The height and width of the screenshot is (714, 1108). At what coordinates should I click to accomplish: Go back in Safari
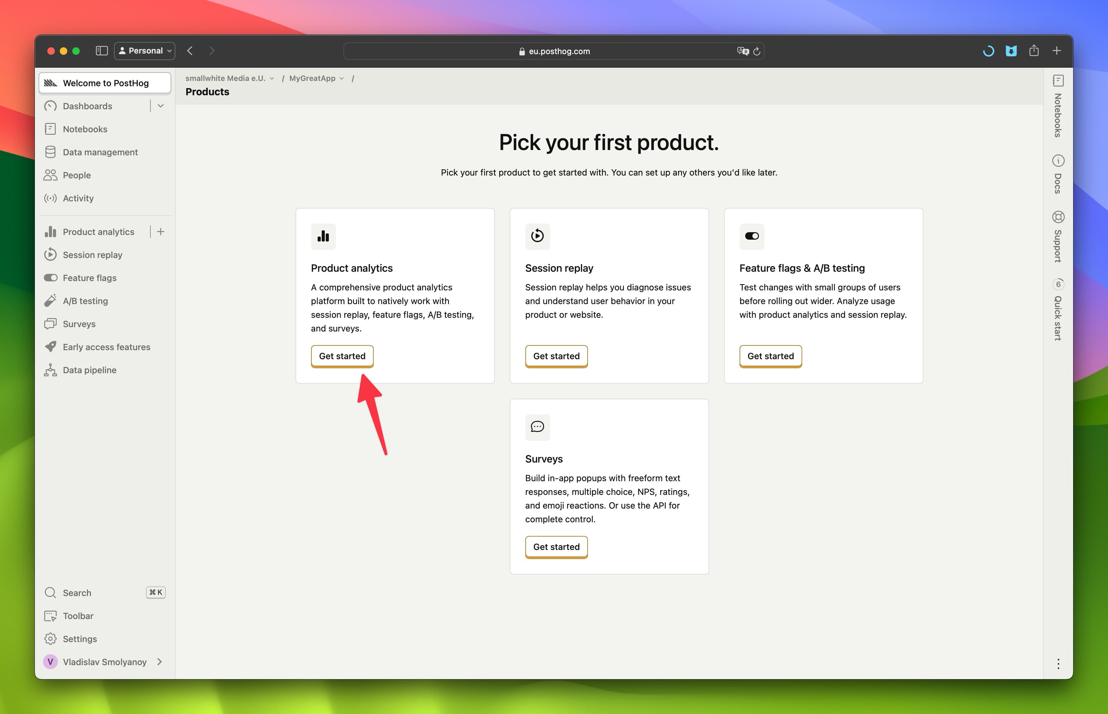click(x=190, y=50)
